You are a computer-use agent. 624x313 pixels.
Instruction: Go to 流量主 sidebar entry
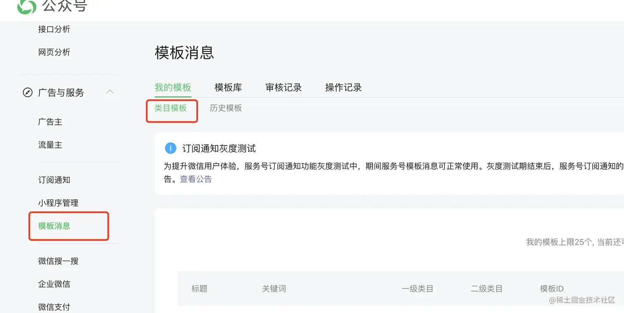[x=50, y=145]
